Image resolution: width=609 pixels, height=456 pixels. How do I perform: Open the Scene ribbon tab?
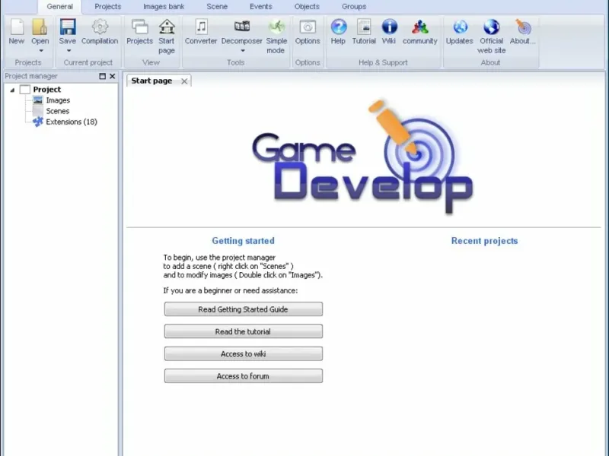(x=217, y=7)
